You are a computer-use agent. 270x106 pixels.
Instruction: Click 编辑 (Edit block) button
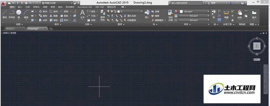pyautogui.click(x=155, y=16)
